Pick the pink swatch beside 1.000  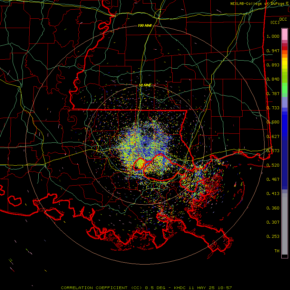coord(285,34)
